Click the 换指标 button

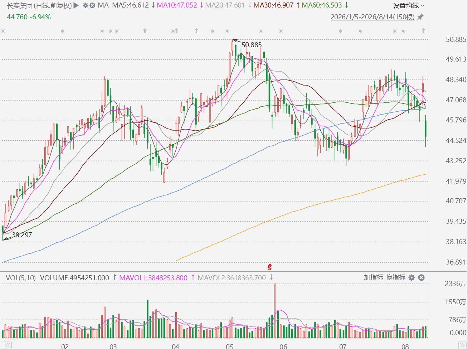coord(396,277)
